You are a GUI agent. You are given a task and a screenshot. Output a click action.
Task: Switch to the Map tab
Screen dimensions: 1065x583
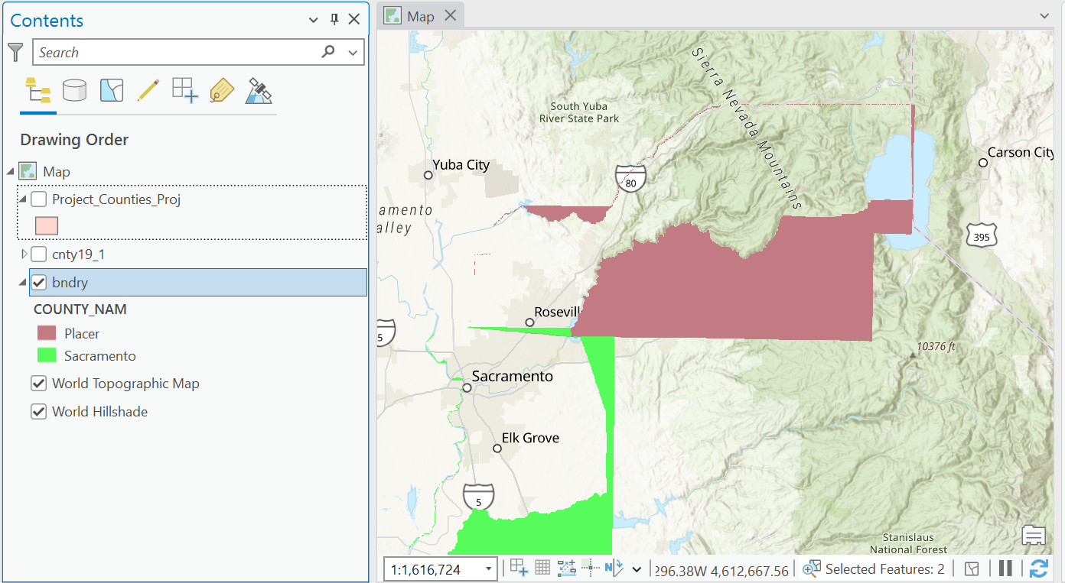(x=420, y=15)
